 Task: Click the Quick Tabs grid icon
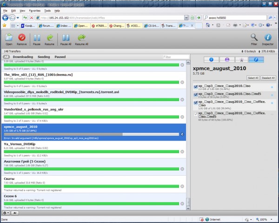[13, 25]
